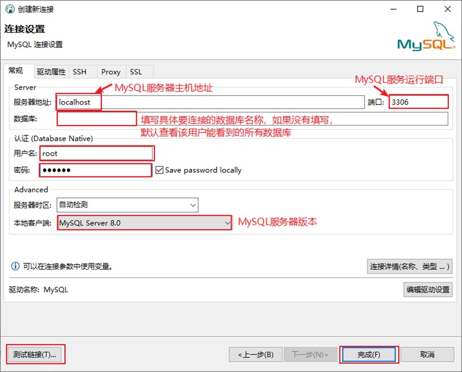
Task: Switch to the Proxy tab
Action: pyautogui.click(x=111, y=72)
